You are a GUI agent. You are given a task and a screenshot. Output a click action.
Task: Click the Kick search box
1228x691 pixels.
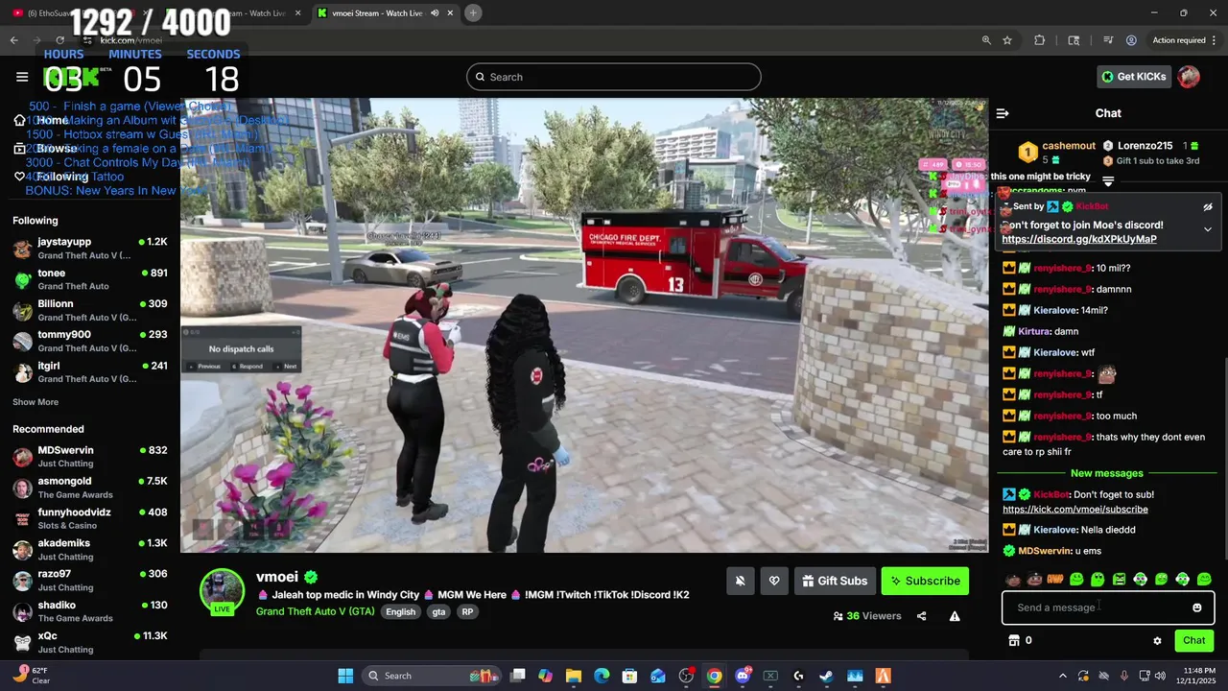pos(614,77)
